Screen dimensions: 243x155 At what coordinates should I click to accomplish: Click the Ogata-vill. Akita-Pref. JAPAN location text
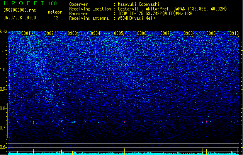coord(172,9)
